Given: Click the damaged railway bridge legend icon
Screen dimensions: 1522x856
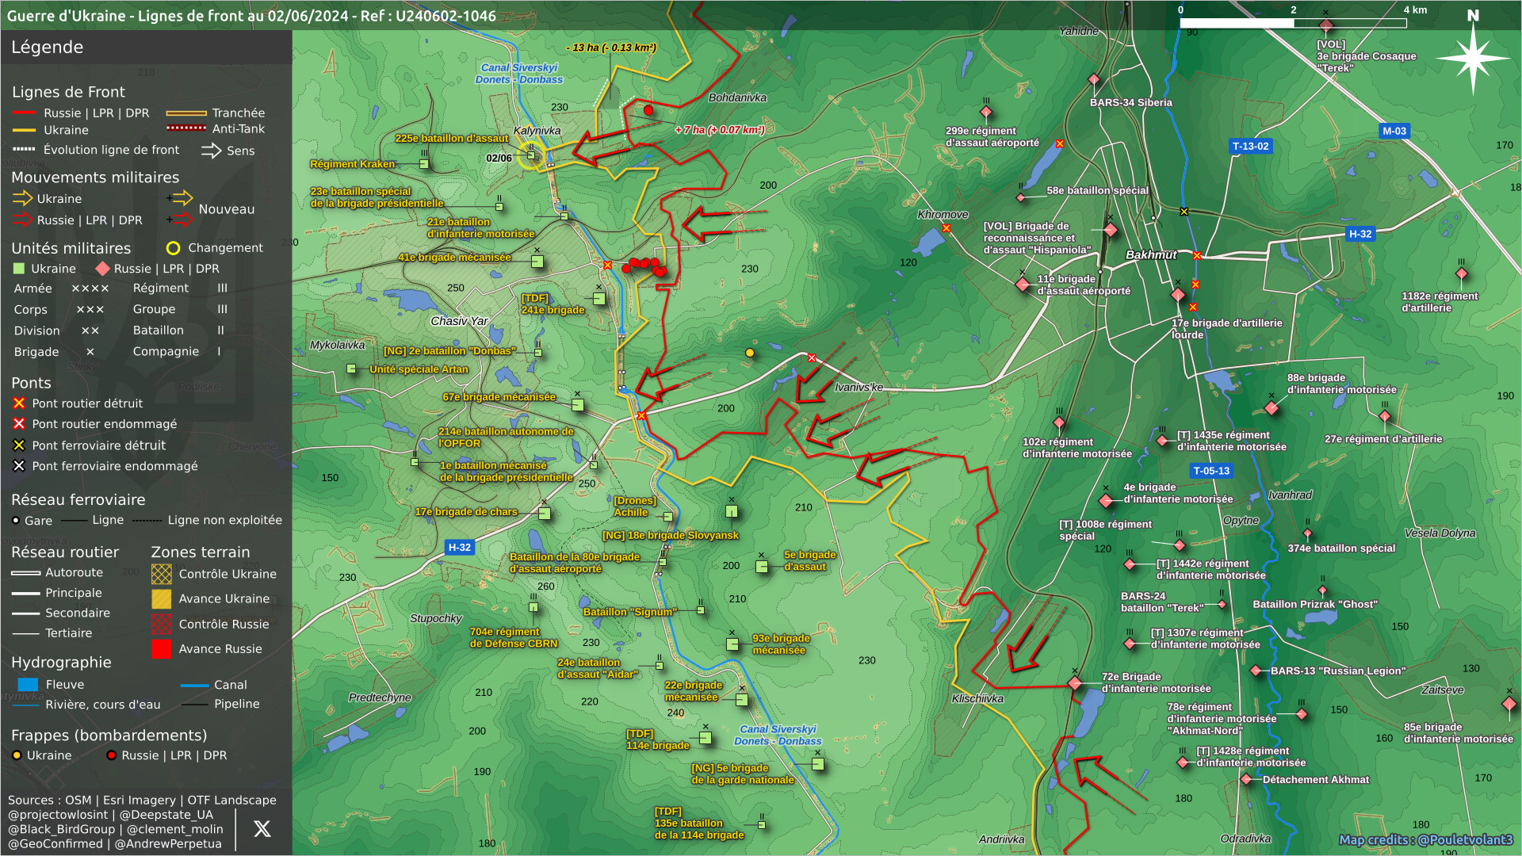Looking at the screenshot, I should point(19,466).
